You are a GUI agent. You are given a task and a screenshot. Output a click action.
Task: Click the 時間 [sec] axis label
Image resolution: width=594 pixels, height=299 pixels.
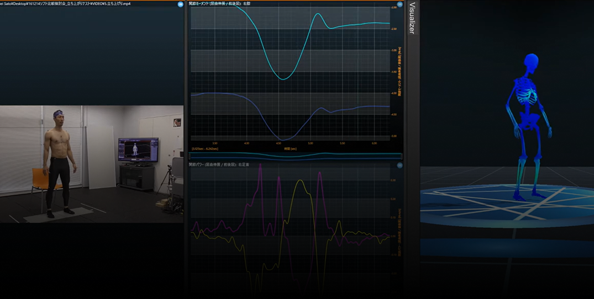(290, 149)
